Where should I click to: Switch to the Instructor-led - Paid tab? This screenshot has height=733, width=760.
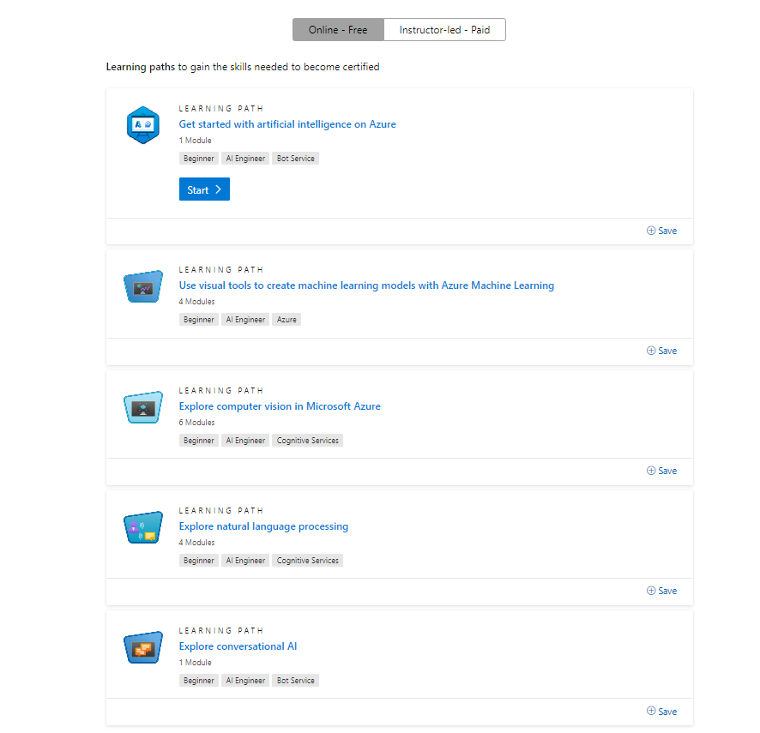tap(444, 29)
